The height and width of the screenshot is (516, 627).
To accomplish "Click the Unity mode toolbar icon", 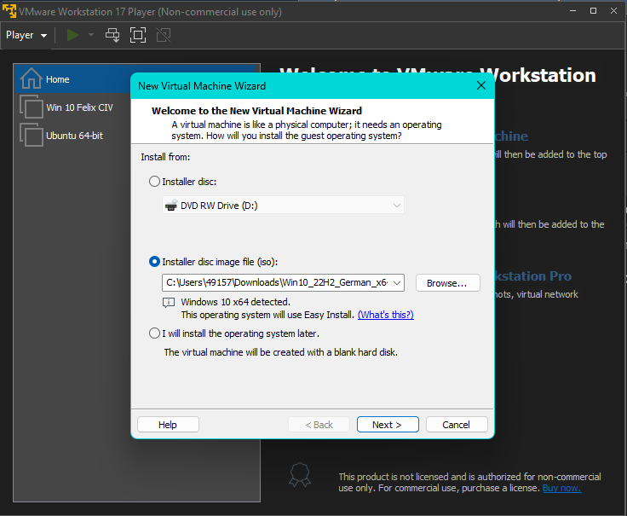I will pyautogui.click(x=164, y=35).
